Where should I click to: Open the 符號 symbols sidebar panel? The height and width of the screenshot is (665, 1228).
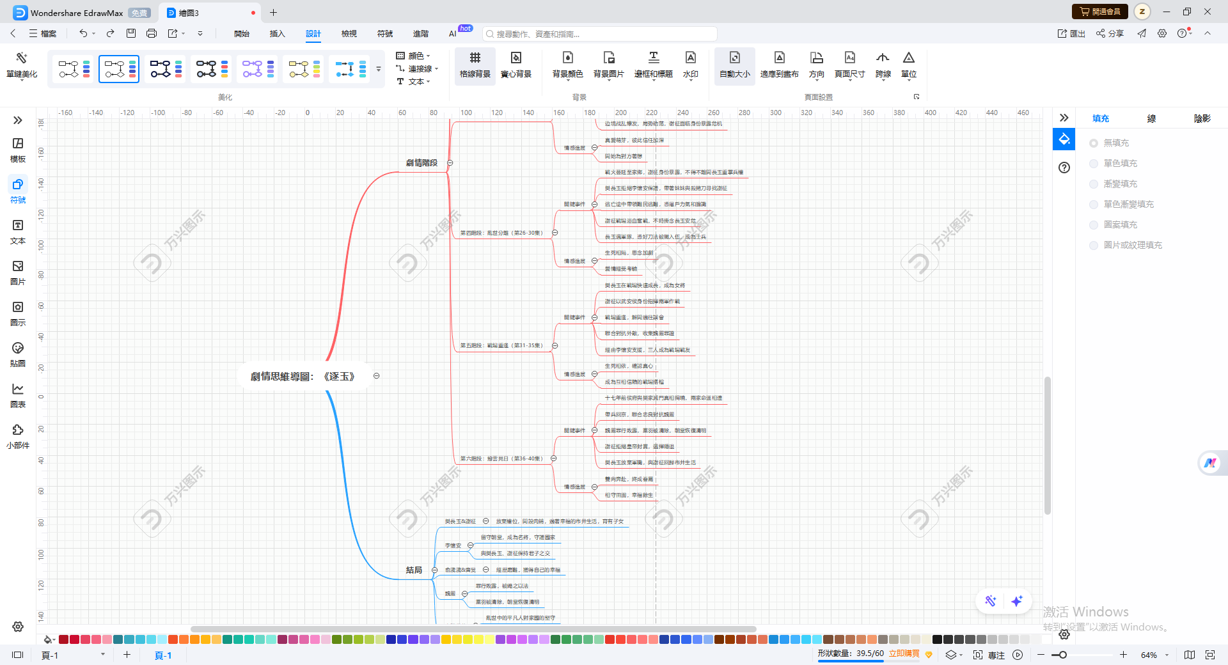[18, 191]
